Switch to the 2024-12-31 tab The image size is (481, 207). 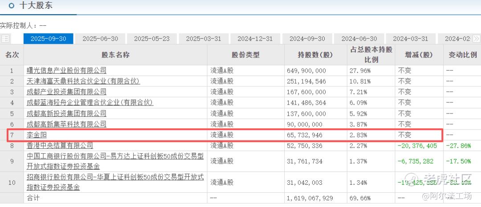255,39
